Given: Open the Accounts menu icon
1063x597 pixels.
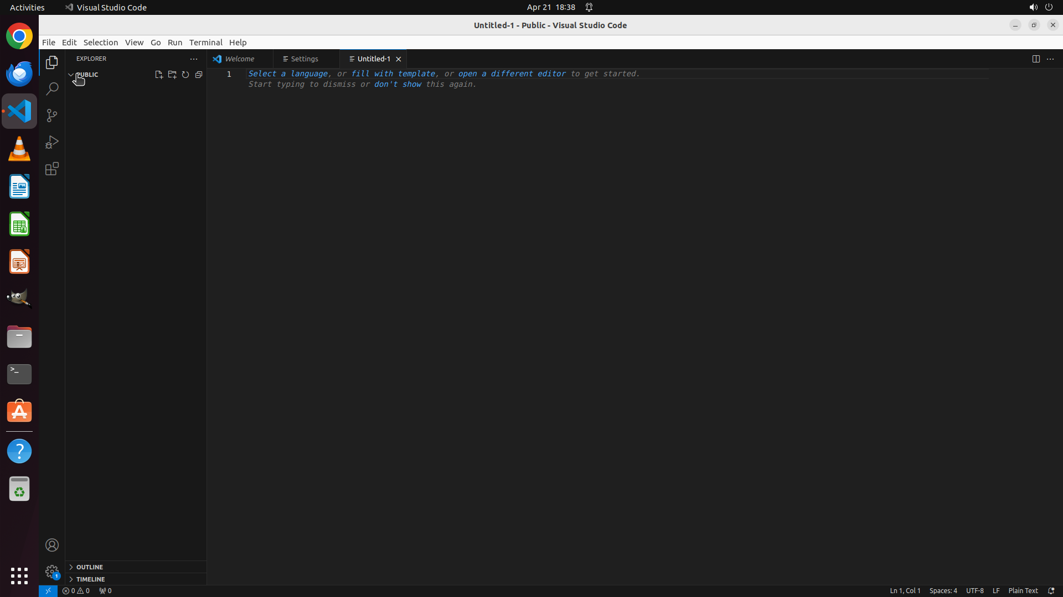Looking at the screenshot, I should tap(52, 545).
